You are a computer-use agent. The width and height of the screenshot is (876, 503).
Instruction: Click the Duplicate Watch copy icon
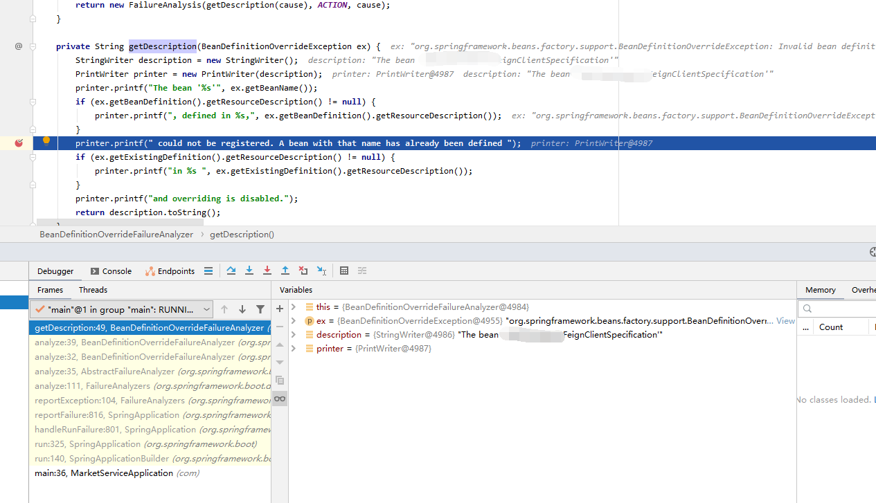point(280,381)
